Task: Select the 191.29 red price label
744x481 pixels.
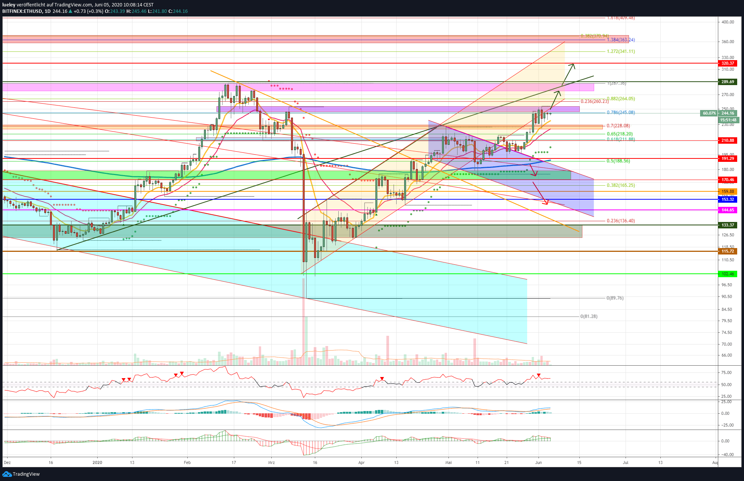Action: (727, 159)
